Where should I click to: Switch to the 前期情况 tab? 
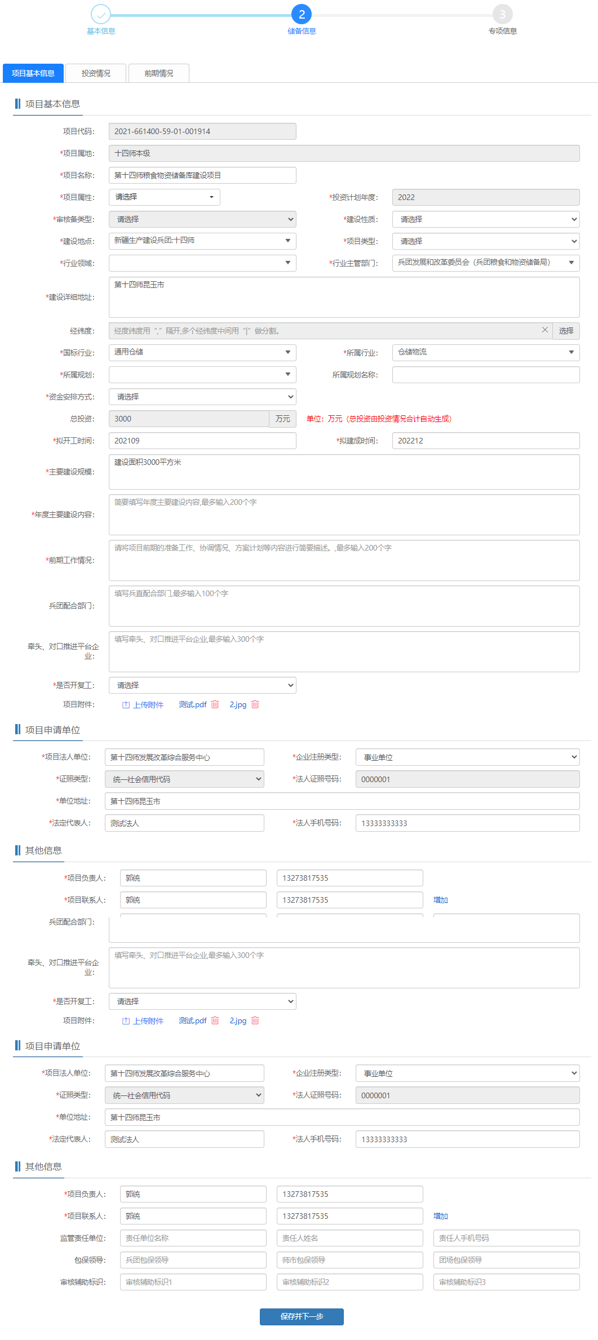click(158, 73)
